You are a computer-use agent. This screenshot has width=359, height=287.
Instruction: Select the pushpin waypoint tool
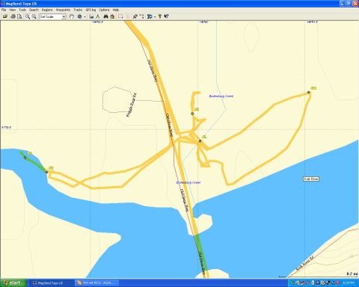pyautogui.click(x=135, y=16)
